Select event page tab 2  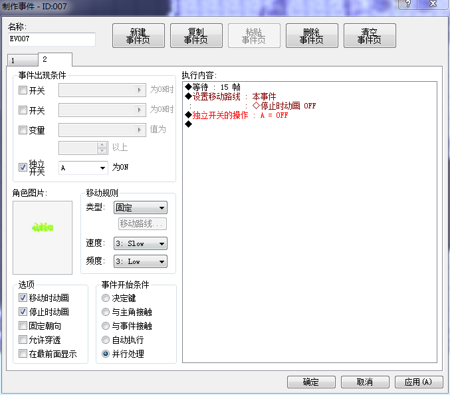pos(55,59)
